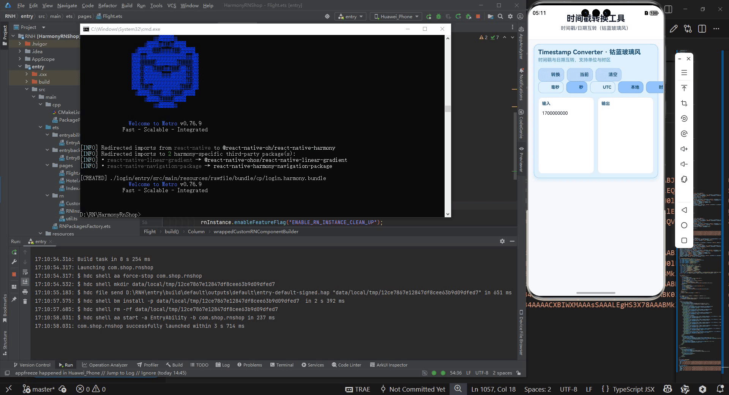Toggle soft-wrap in Run panel
The image size is (729, 395).
tap(25, 272)
